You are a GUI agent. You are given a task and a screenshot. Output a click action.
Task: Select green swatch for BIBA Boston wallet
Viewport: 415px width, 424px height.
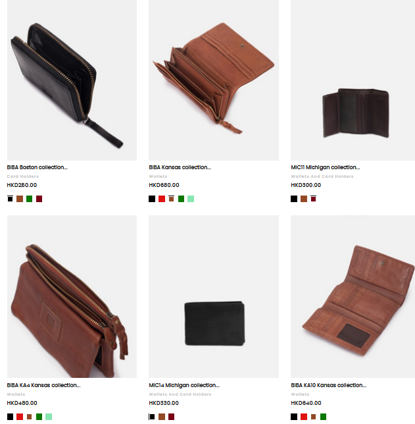(29, 199)
